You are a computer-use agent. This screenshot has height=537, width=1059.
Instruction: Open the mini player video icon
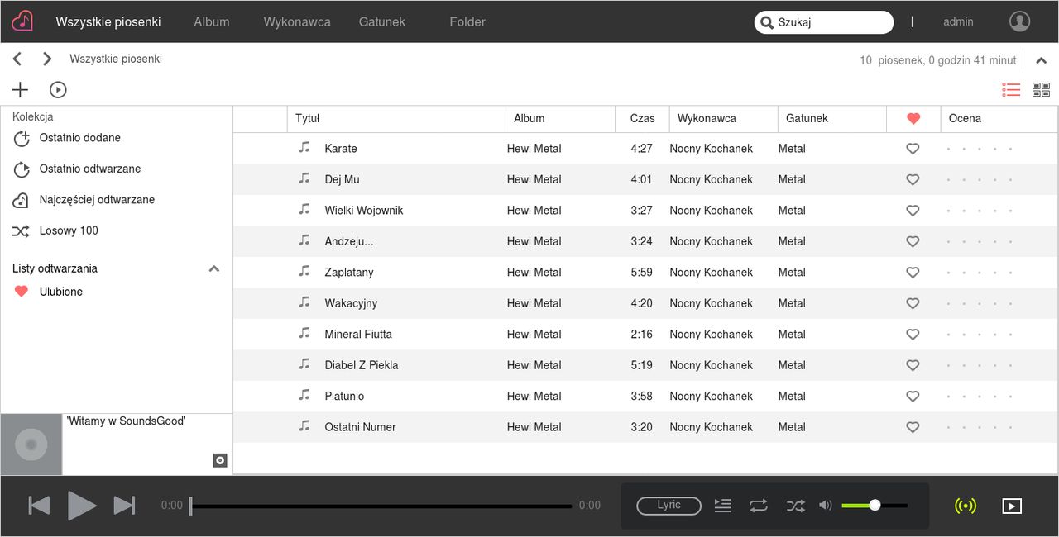click(x=1012, y=506)
